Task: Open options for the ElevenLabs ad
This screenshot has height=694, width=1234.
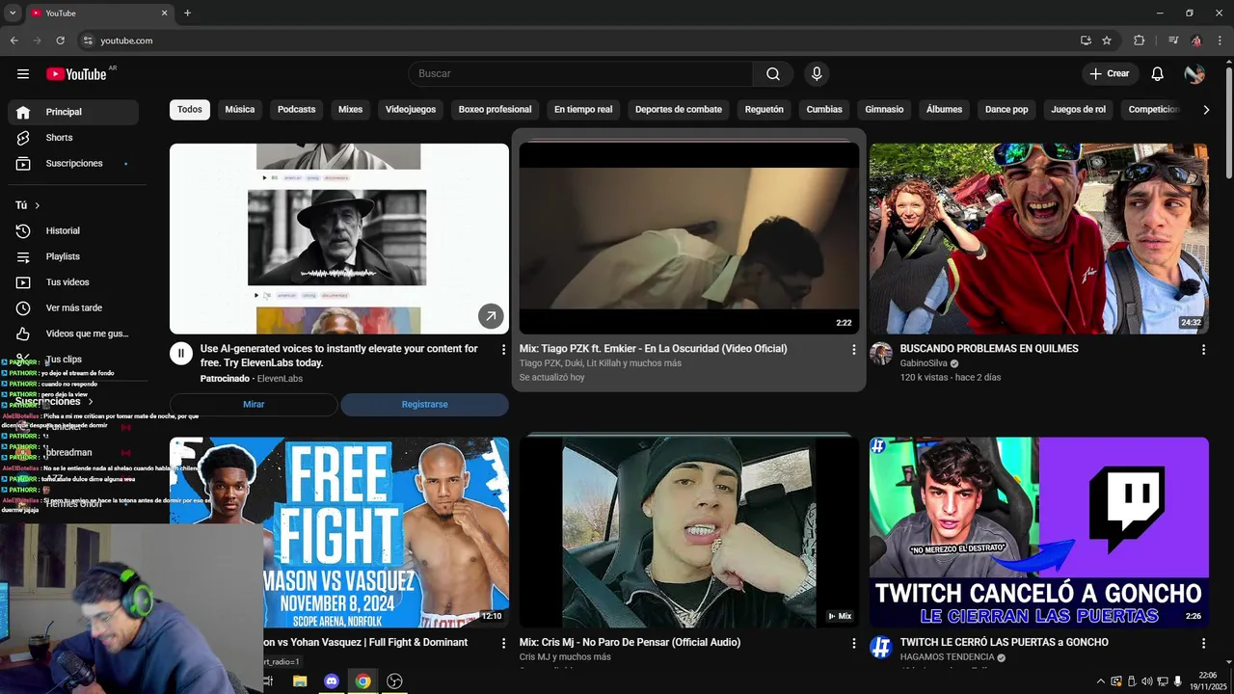Action: 503,350
